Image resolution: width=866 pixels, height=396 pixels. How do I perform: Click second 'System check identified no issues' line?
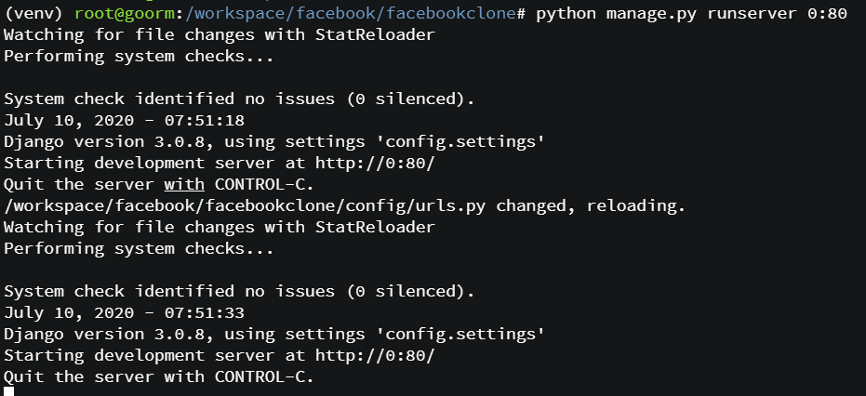(x=239, y=291)
